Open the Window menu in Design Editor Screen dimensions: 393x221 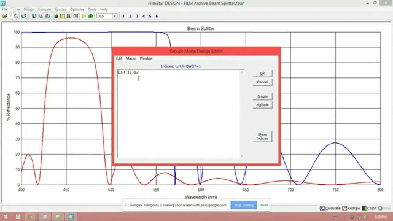146,58
